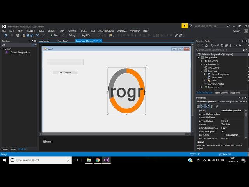Switch to the readme.txt tab

(x=44, y=41)
